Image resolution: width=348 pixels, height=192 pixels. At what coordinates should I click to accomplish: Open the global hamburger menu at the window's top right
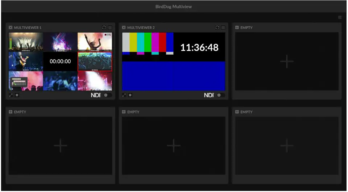pos(340,17)
